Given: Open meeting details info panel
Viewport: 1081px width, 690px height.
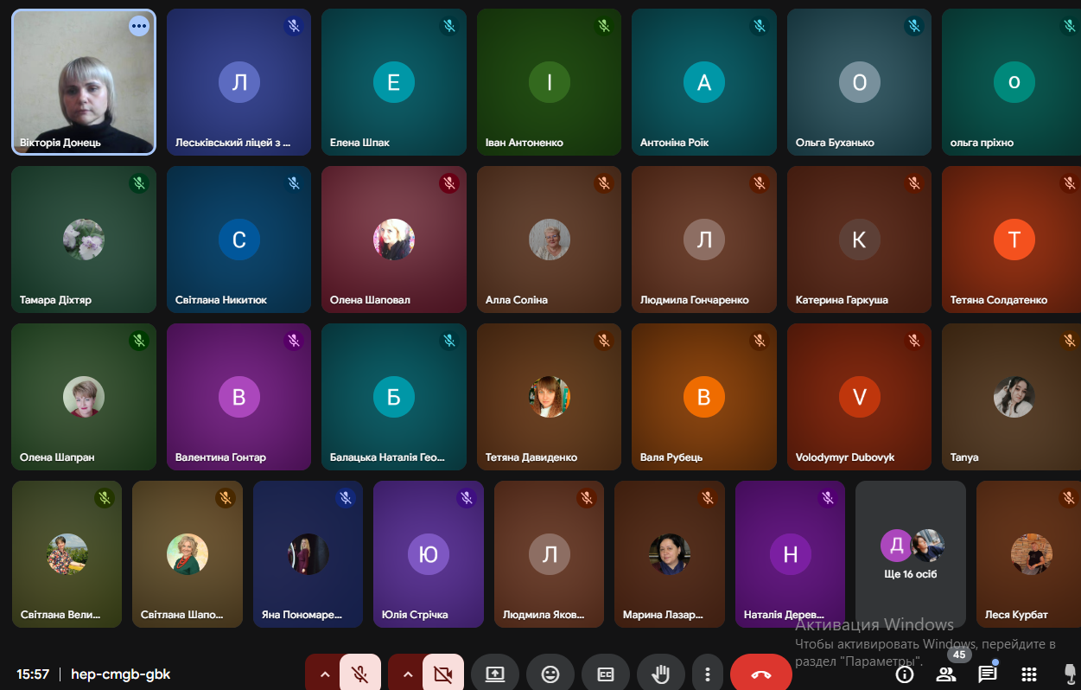Looking at the screenshot, I should pyautogui.click(x=905, y=674).
